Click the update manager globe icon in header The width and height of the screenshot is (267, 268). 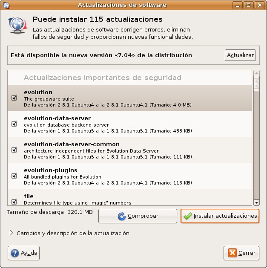17,25
